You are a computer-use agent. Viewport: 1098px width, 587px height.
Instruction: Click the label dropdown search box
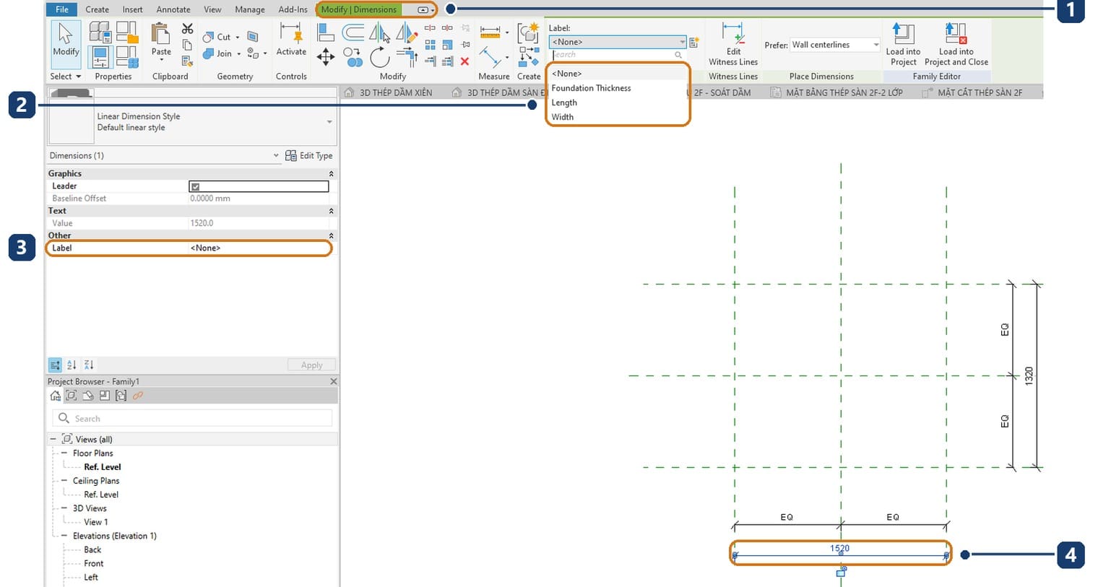click(x=618, y=55)
